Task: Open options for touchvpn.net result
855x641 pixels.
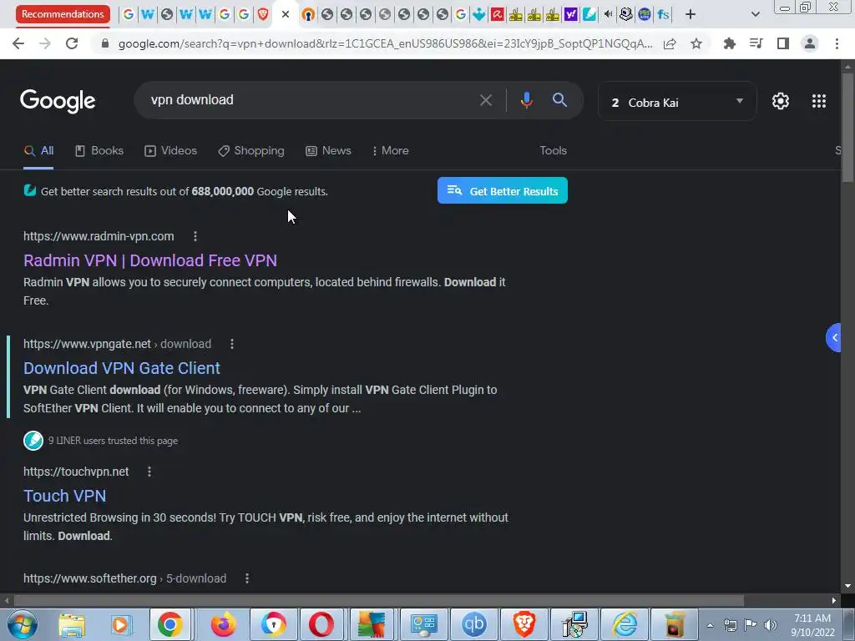Action: tap(149, 472)
